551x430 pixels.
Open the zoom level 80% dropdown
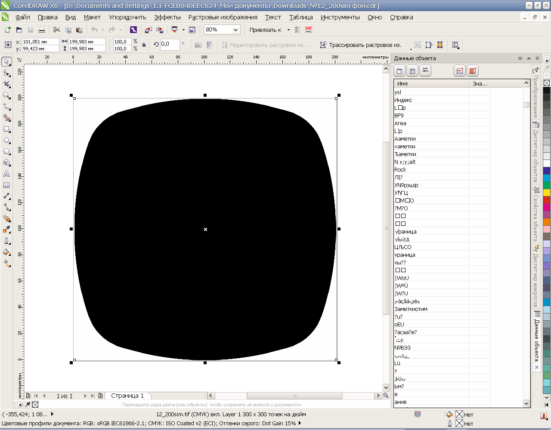pyautogui.click(x=235, y=30)
